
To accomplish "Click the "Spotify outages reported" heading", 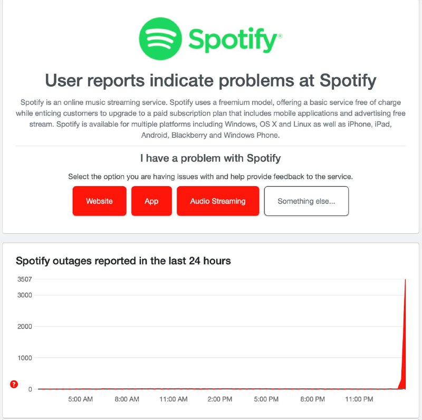I will (124, 261).
